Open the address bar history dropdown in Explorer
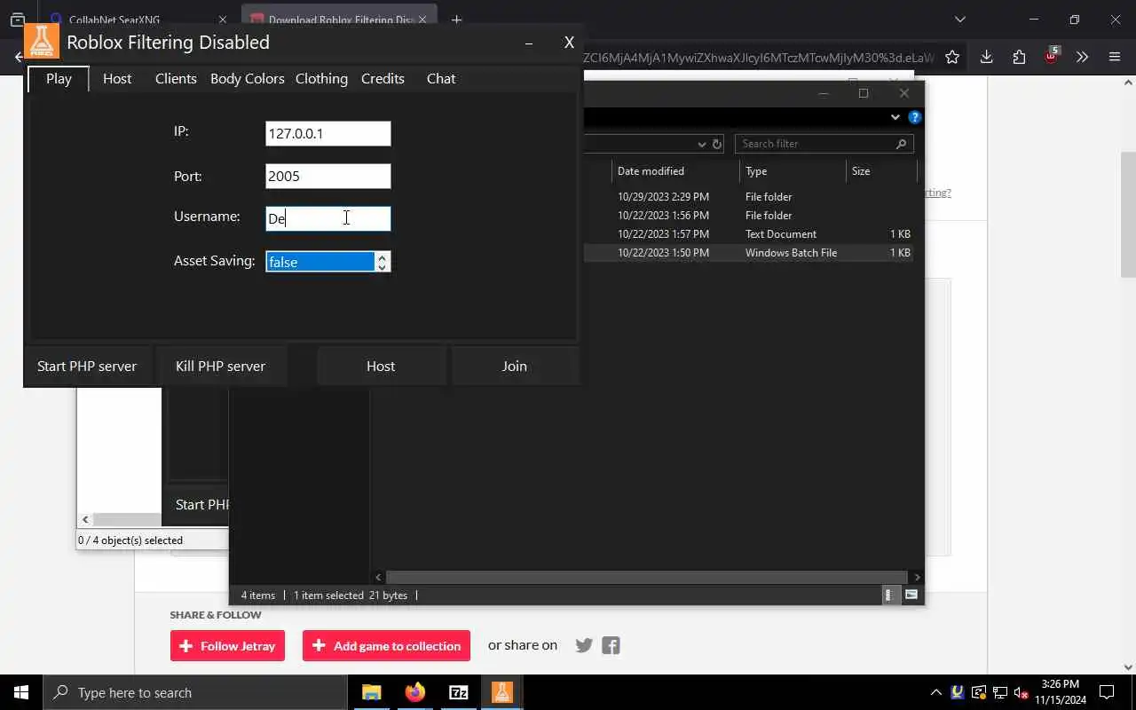Screen dimensions: 1136x710 point(701,144)
